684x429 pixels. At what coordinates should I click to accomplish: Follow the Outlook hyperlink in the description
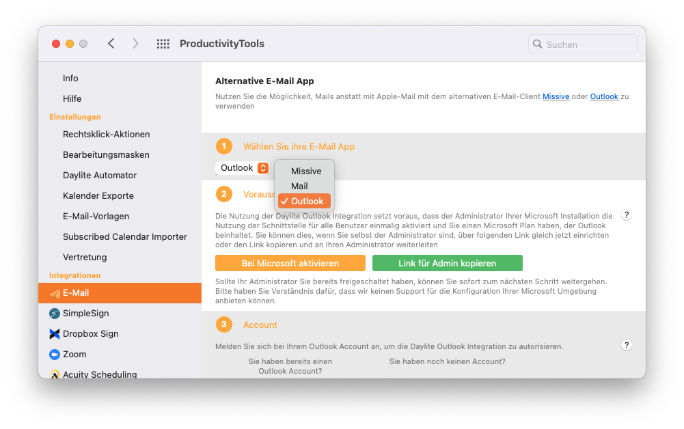(x=604, y=96)
